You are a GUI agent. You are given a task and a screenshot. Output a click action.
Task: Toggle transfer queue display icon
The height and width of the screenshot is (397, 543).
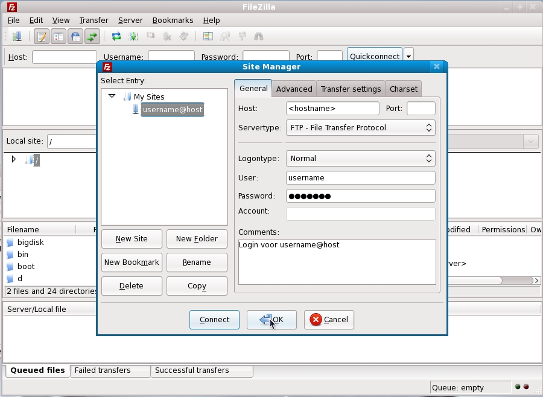pyautogui.click(x=92, y=36)
